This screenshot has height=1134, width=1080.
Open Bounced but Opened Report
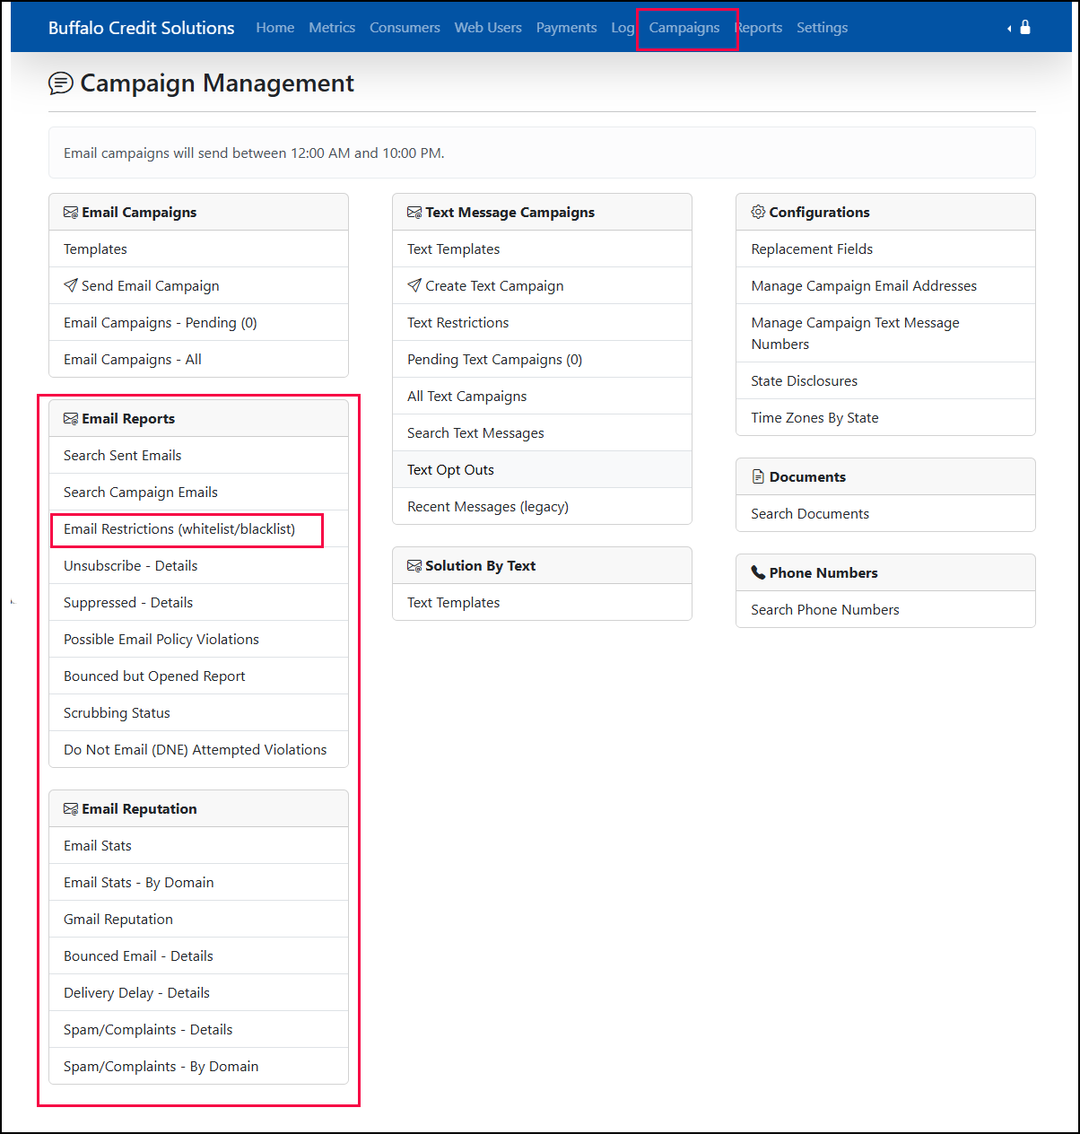click(198, 676)
